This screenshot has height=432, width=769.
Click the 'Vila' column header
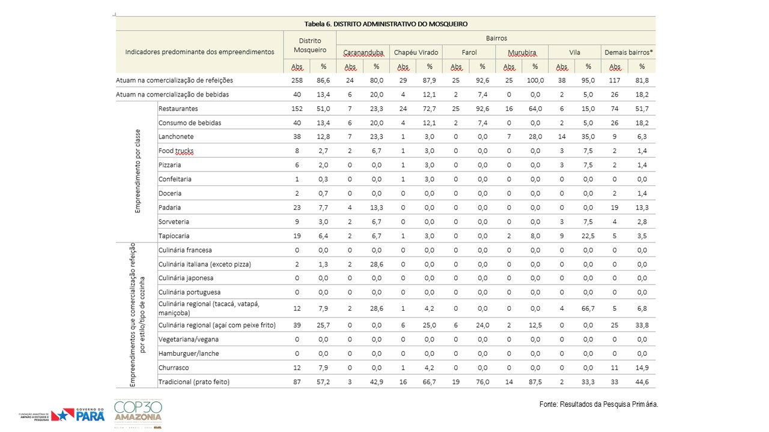575,52
